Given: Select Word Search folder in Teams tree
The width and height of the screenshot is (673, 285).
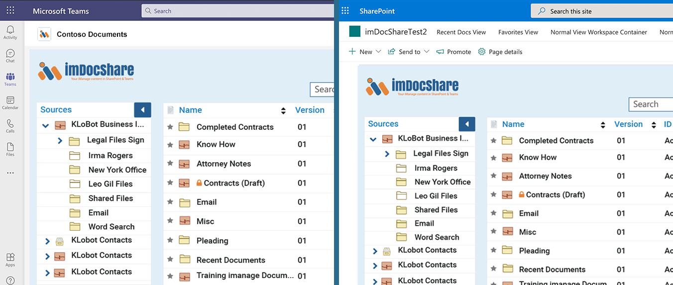Looking at the screenshot, I should pos(112,227).
